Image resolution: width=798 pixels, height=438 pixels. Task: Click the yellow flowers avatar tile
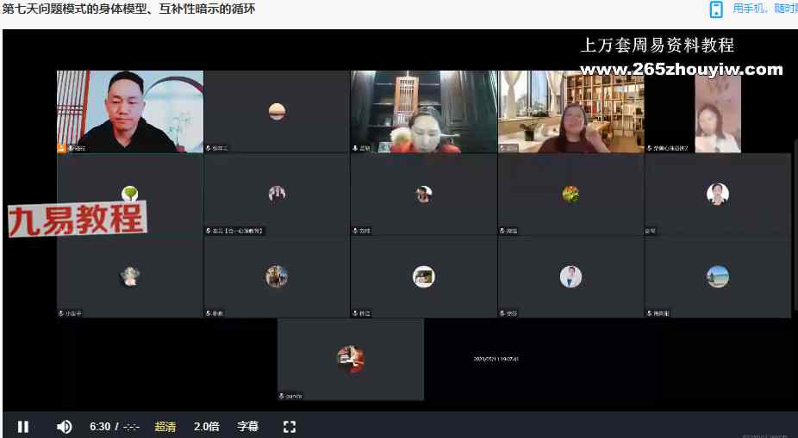tap(570, 194)
